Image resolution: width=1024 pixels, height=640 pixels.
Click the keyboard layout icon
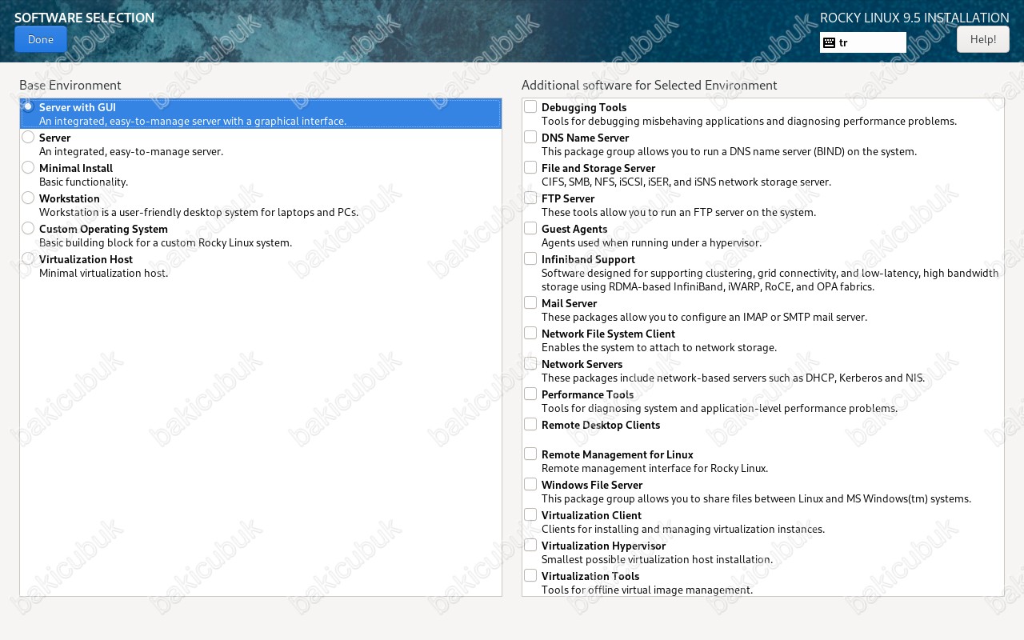[829, 42]
